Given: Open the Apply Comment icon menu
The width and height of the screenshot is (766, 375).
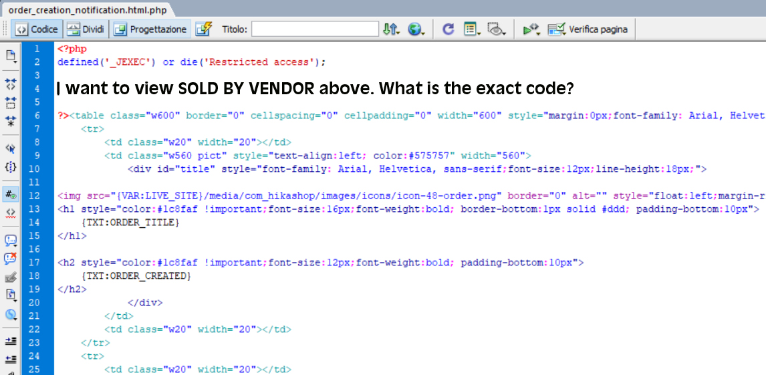Looking at the screenshot, I should tap(10, 241).
